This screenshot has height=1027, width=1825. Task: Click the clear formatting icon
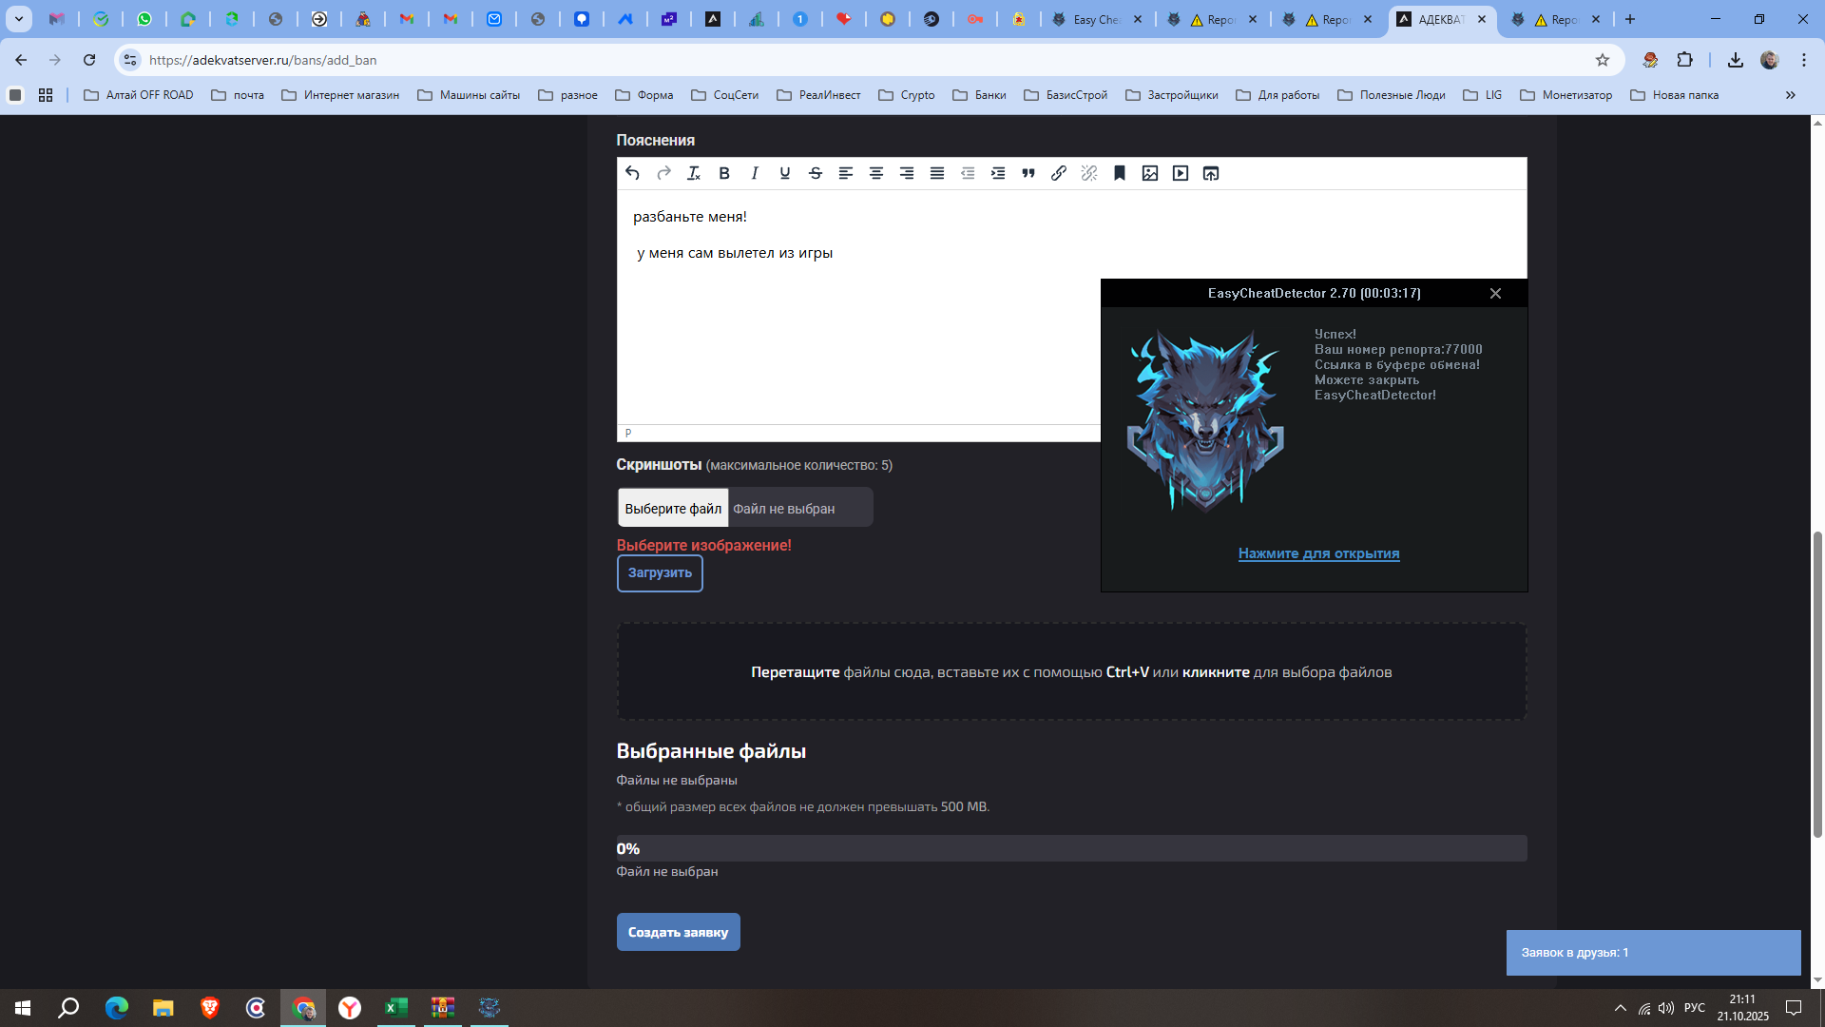(x=694, y=173)
